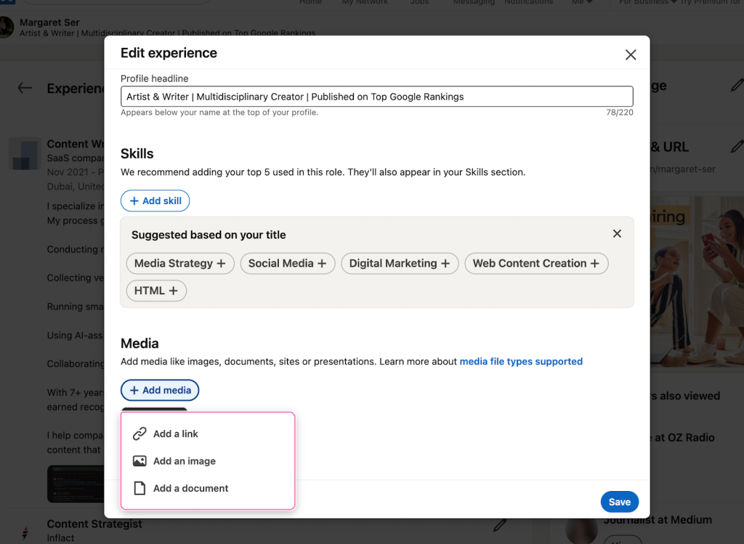Select Add an image menu option
The image size is (744, 544).
pyautogui.click(x=185, y=461)
